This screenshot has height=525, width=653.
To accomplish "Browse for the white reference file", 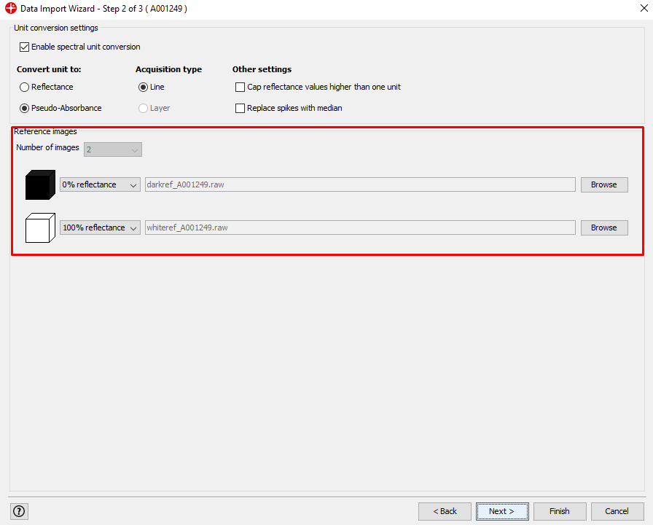I will [x=603, y=227].
